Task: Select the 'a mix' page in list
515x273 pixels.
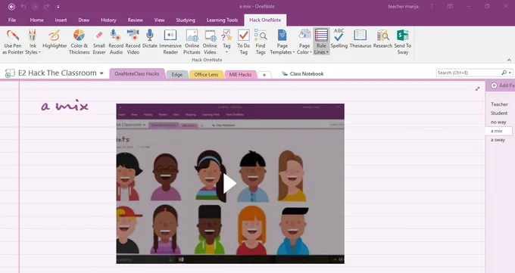Action: coord(498,131)
